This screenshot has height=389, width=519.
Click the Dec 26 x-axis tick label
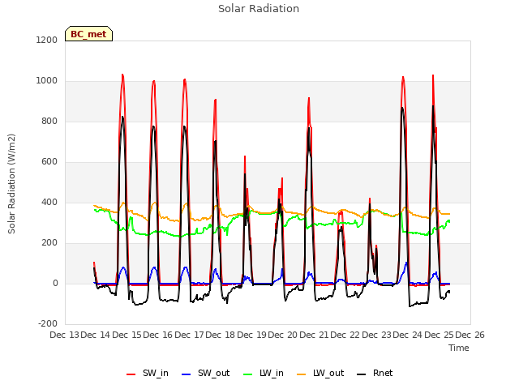(x=470, y=335)
